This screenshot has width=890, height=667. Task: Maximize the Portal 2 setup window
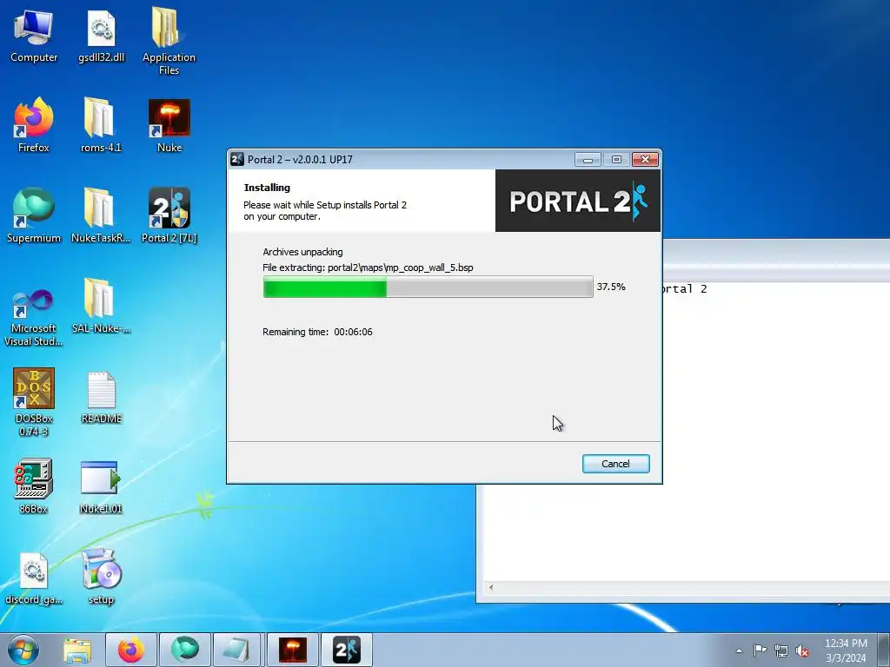coord(616,160)
